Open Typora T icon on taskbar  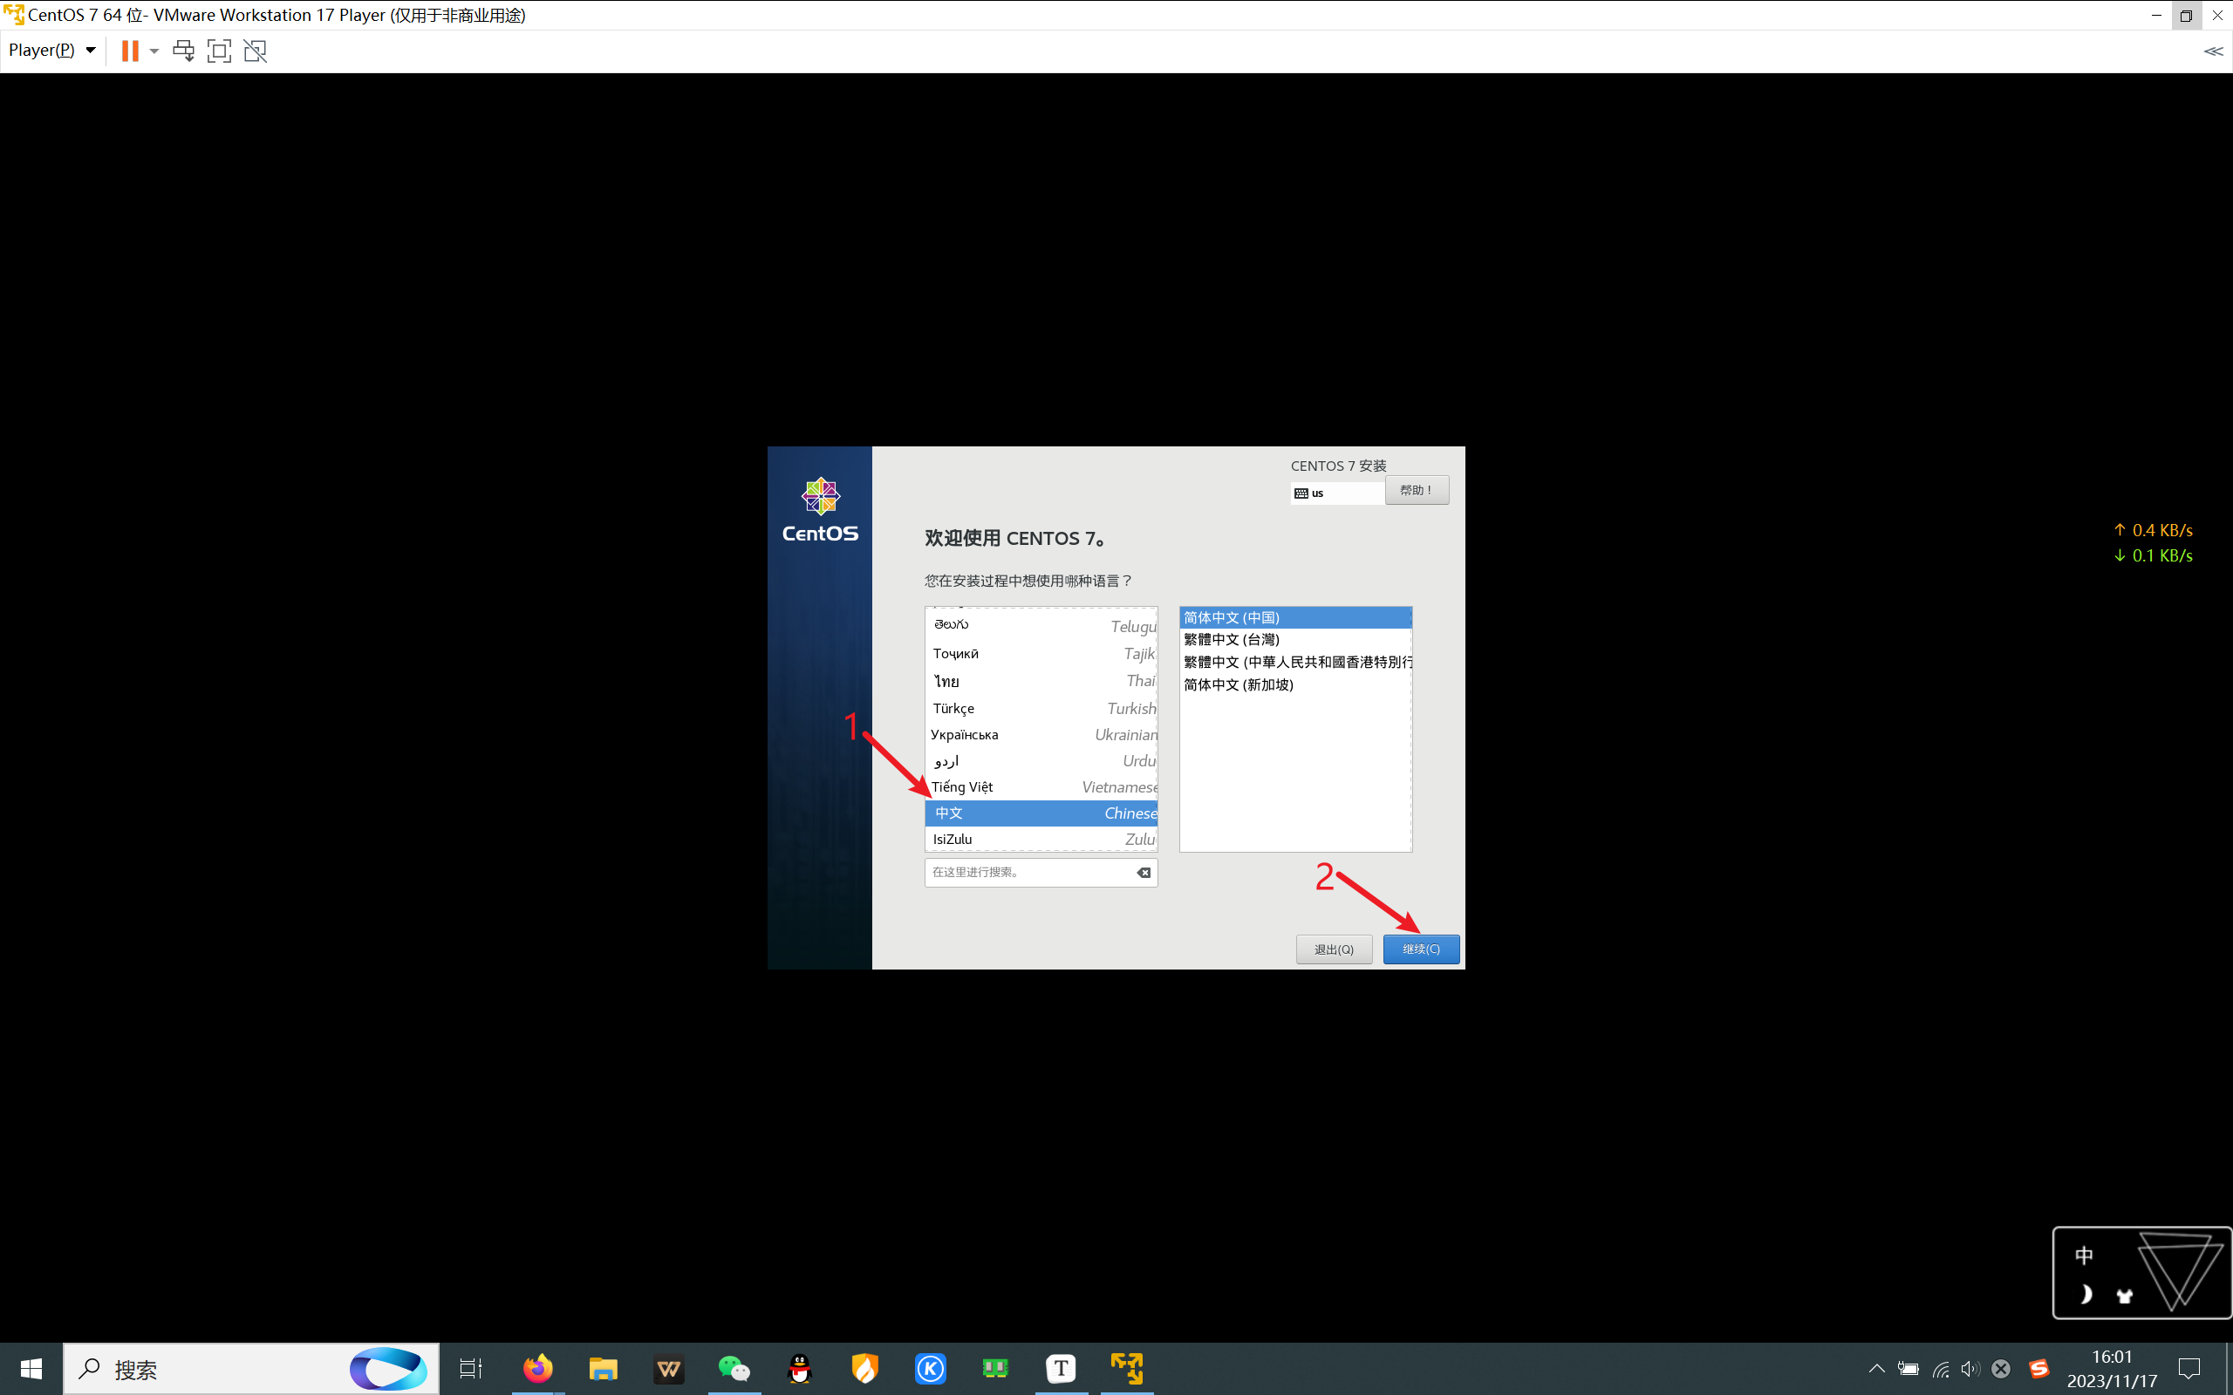(1062, 1369)
